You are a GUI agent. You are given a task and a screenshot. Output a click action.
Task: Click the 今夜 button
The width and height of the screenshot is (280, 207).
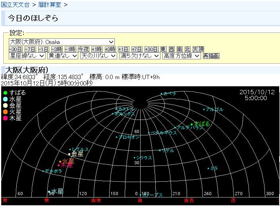[83, 49]
